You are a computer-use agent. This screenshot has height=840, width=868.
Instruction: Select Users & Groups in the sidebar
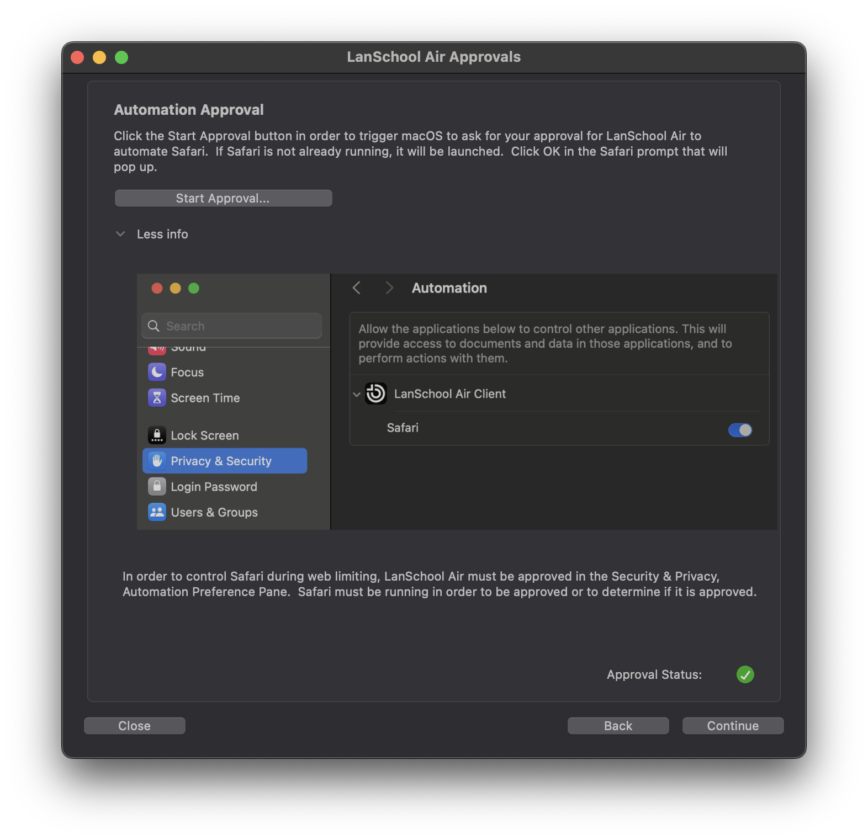[x=225, y=512]
